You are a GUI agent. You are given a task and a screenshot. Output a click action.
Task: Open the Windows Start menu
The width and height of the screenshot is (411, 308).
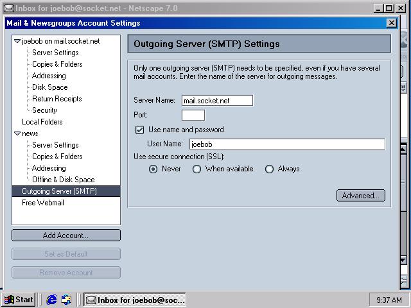(x=19, y=300)
